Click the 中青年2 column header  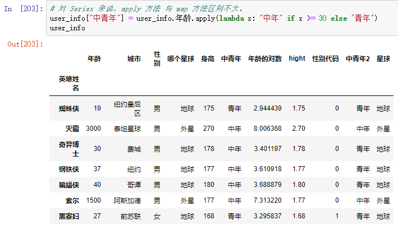point(358,59)
